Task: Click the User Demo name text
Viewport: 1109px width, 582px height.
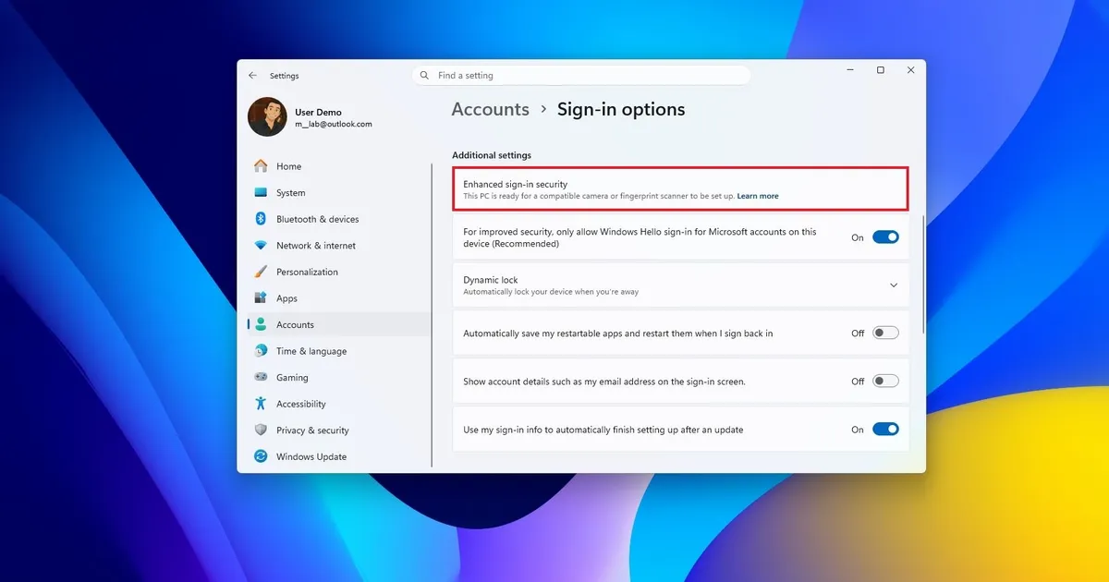Action: [x=318, y=113]
